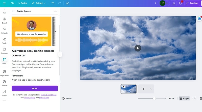Open the permissions link

(x=44, y=98)
